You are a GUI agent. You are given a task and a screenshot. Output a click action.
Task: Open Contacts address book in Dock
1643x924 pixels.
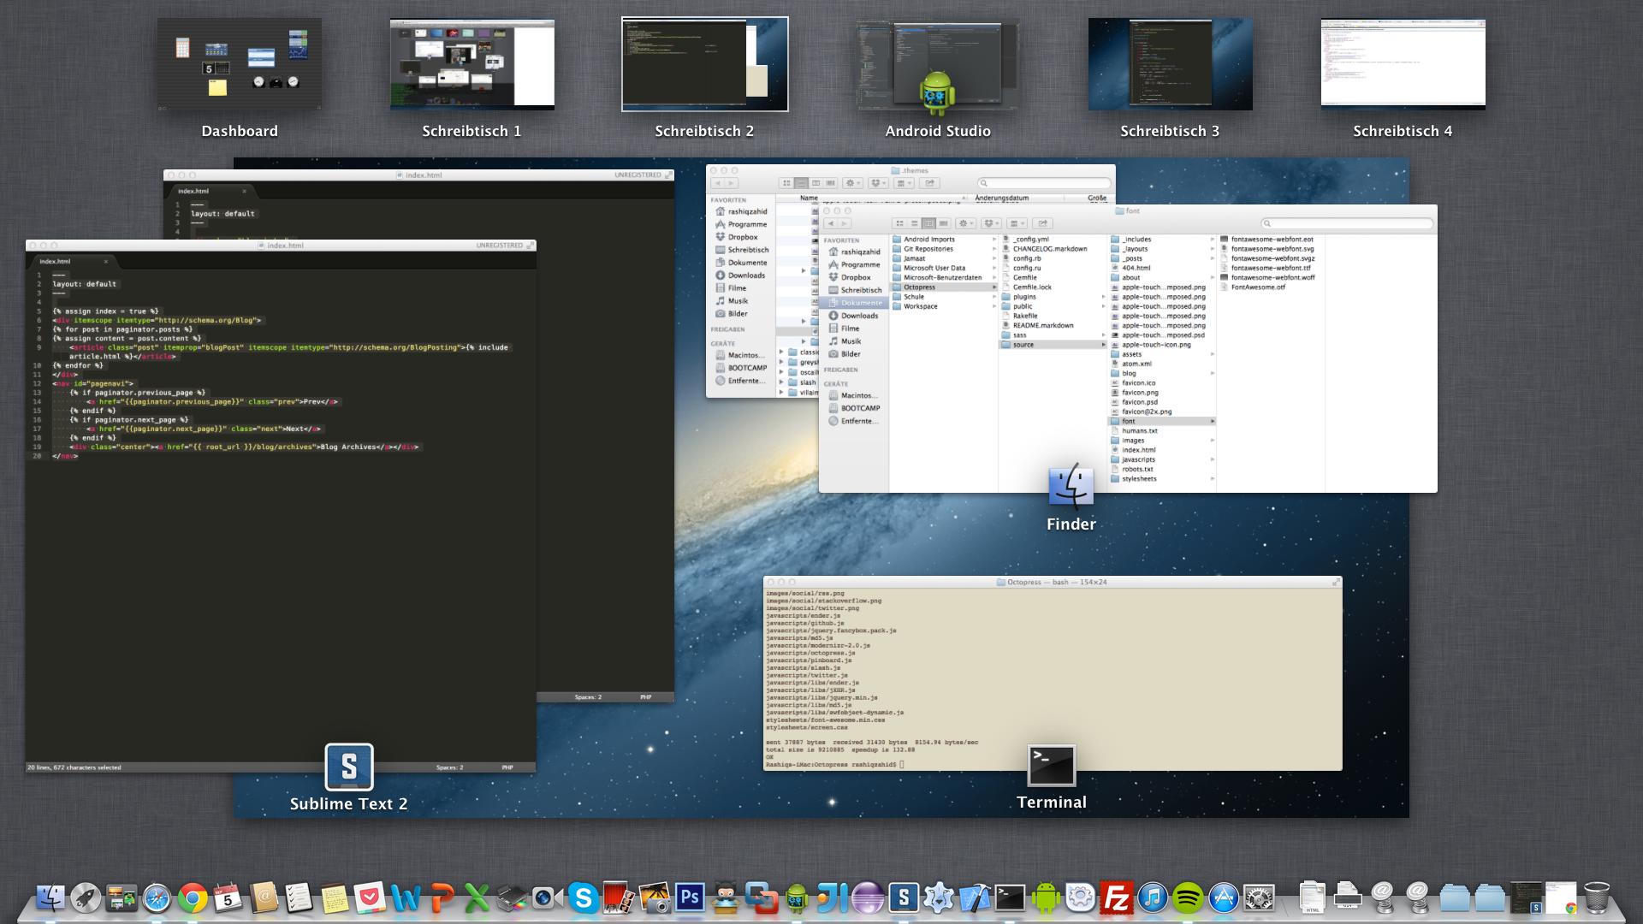[x=264, y=897]
